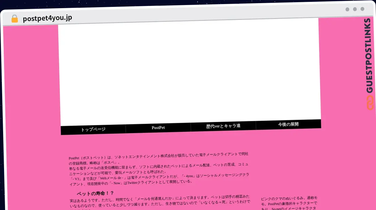Click the leftmost gray window dot

coord(347,9)
